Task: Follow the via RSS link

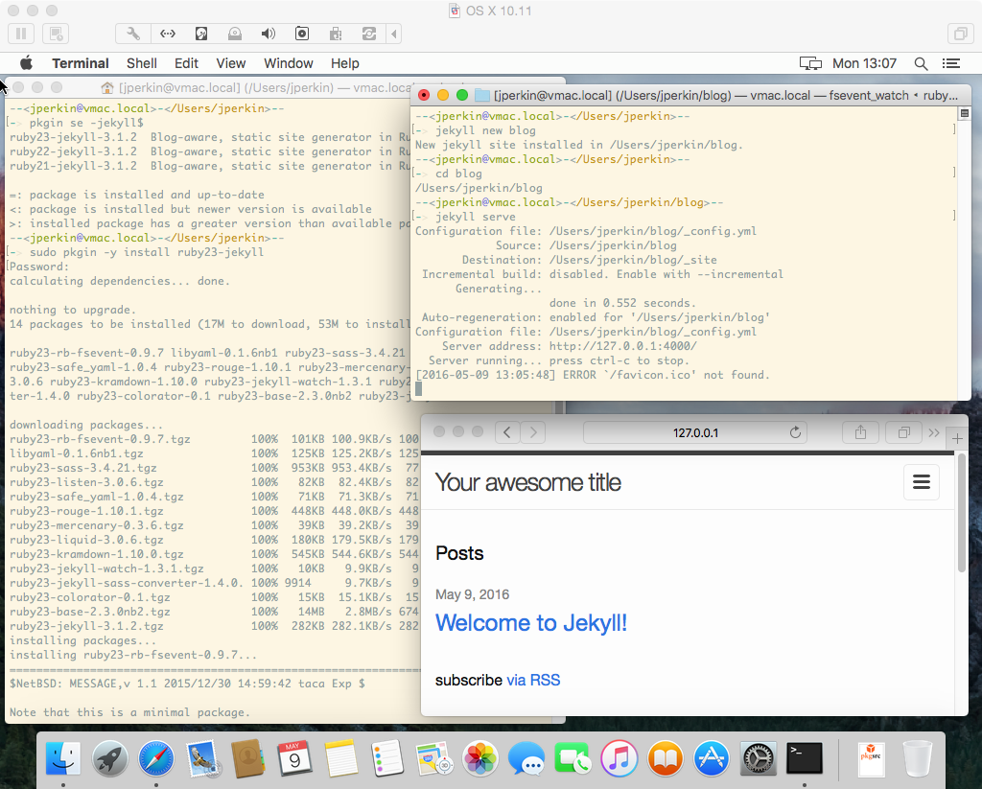Action: pos(533,680)
